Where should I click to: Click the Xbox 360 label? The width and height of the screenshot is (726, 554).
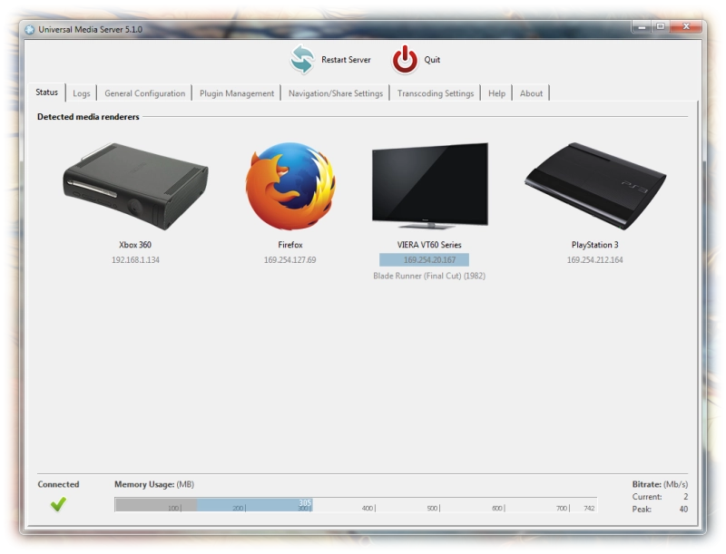point(135,245)
